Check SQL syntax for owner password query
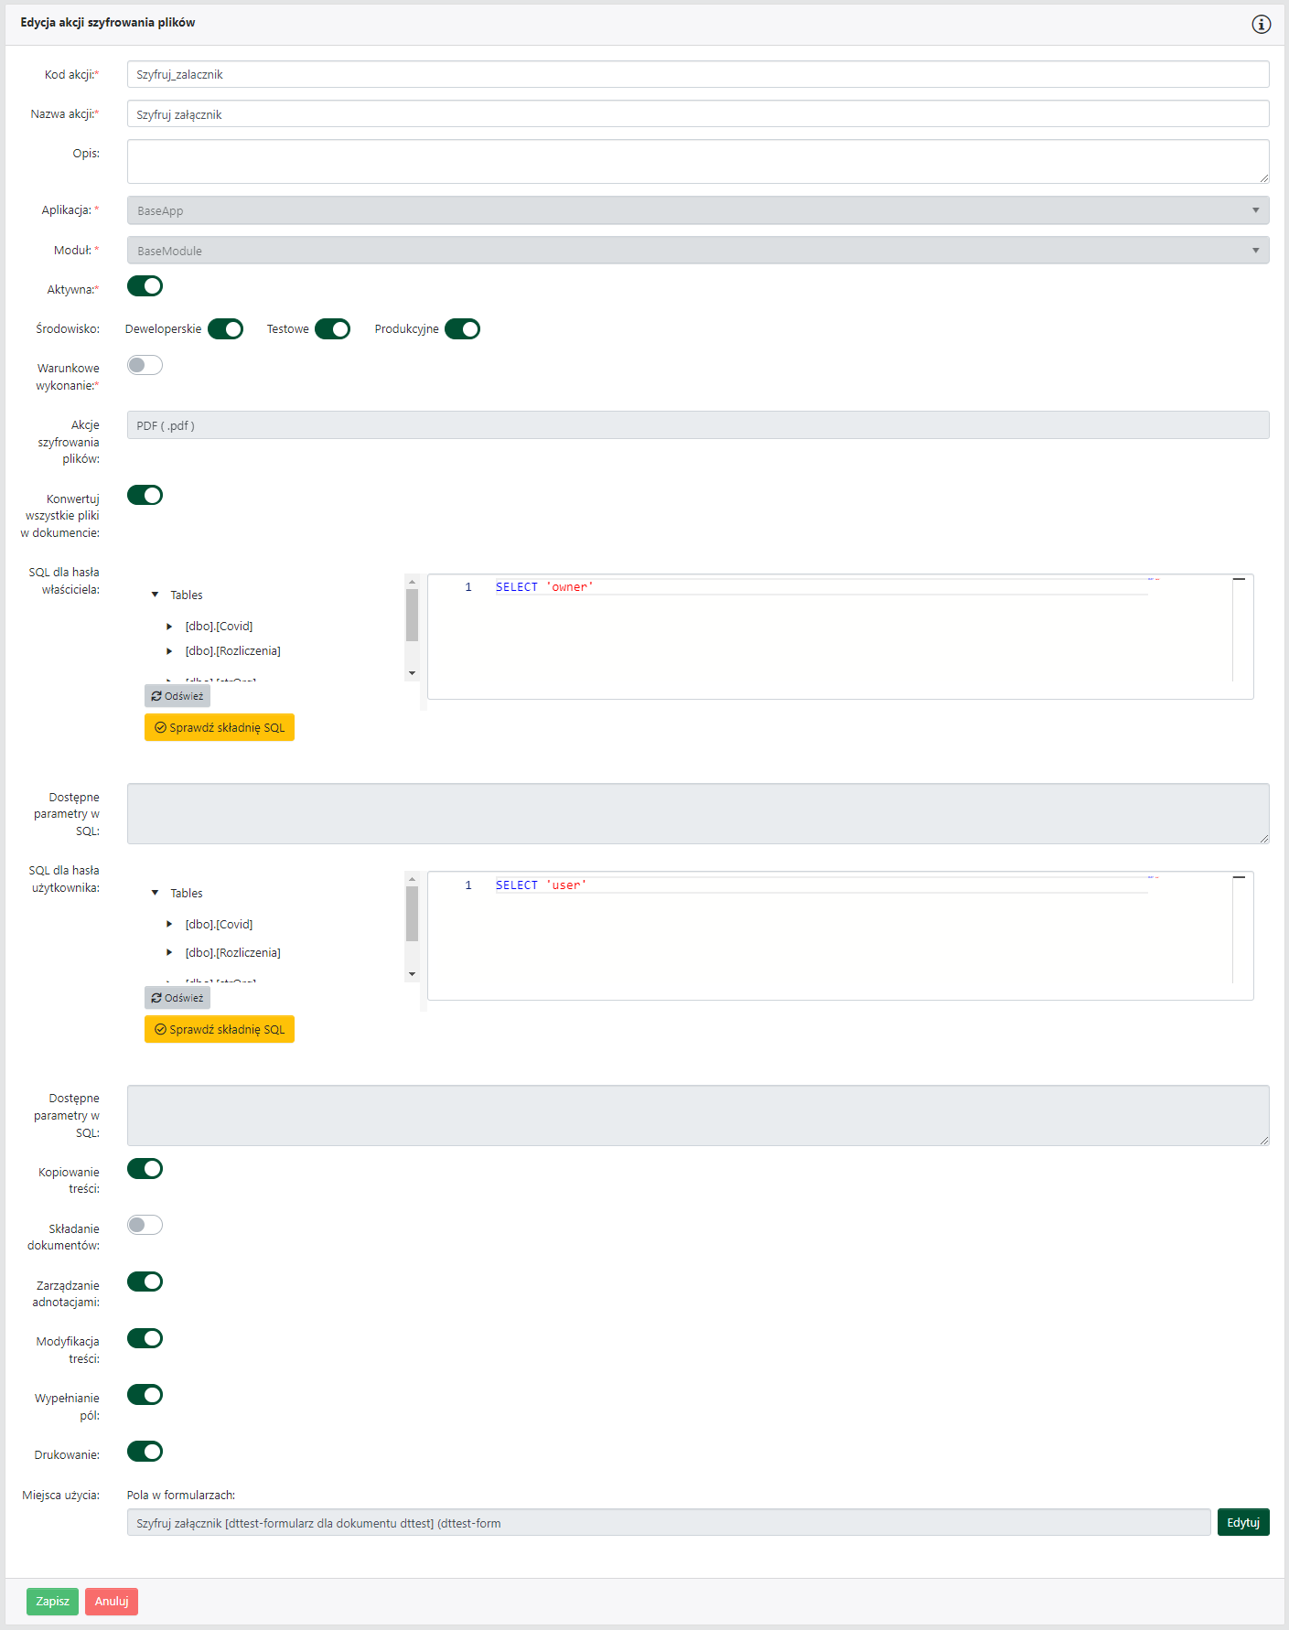The height and width of the screenshot is (1630, 1289). 220,727
